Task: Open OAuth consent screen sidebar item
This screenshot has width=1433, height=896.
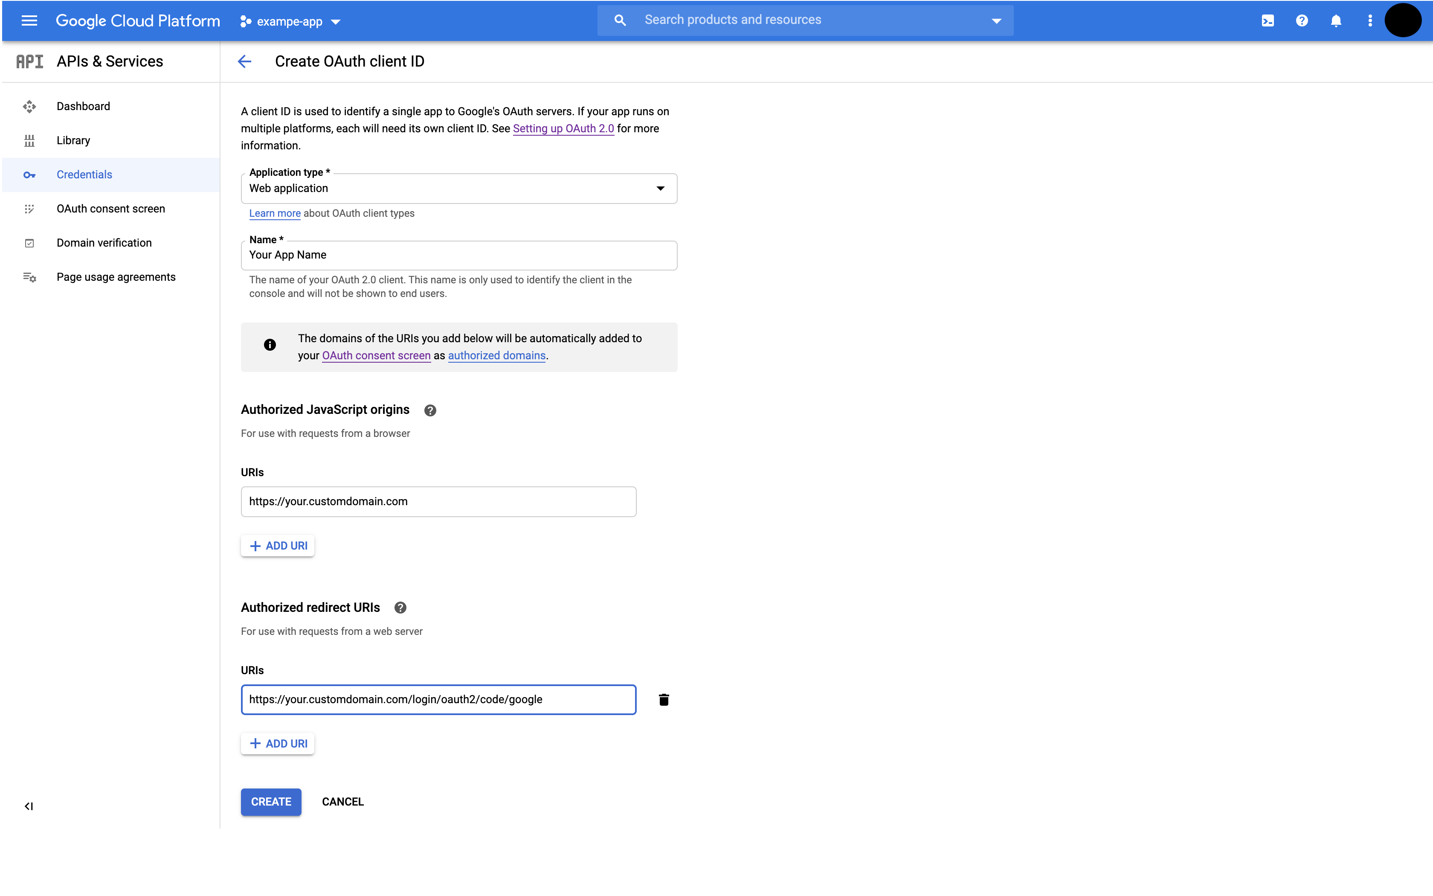Action: tap(111, 209)
